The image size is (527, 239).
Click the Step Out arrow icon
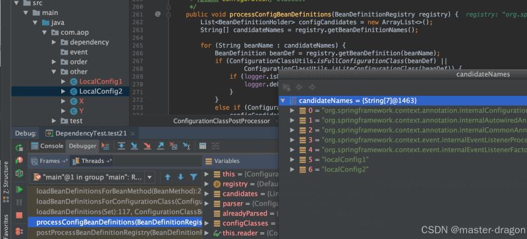[x=160, y=146]
